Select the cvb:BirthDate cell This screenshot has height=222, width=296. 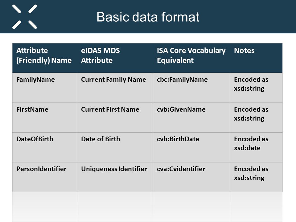(x=191, y=147)
